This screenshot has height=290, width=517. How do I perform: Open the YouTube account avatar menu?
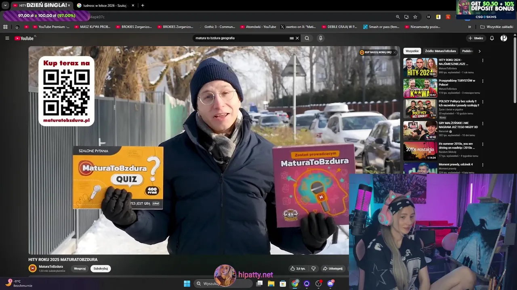pyautogui.click(x=504, y=38)
